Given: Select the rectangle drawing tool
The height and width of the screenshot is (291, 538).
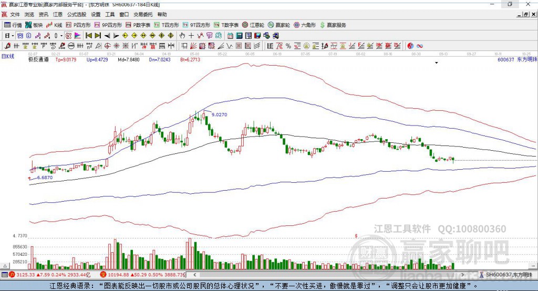Looking at the screenshot, I should tap(184, 46).
